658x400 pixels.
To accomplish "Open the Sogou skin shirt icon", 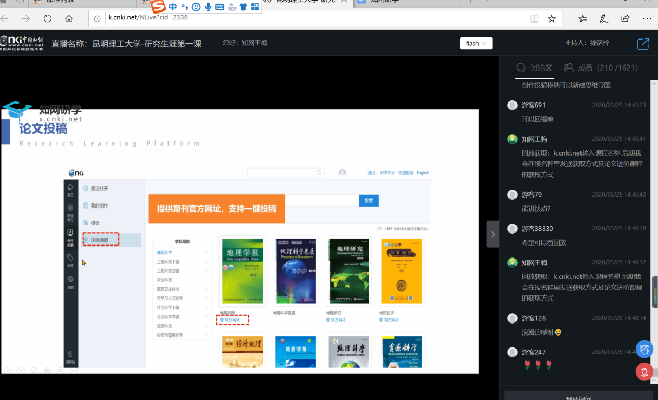I will point(243,7).
